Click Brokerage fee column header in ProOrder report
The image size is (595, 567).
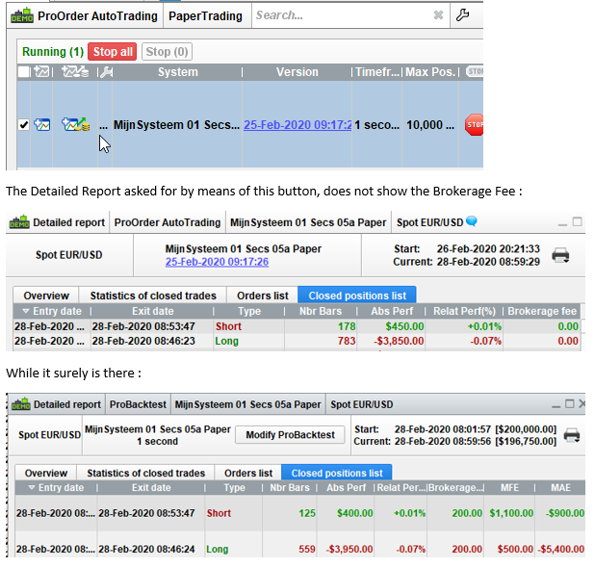[541, 311]
